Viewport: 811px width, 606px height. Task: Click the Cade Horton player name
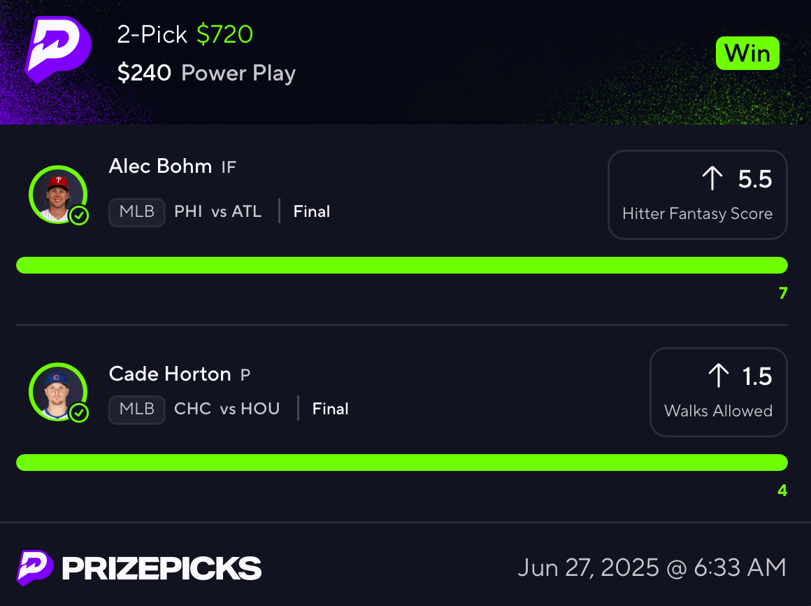coord(170,374)
